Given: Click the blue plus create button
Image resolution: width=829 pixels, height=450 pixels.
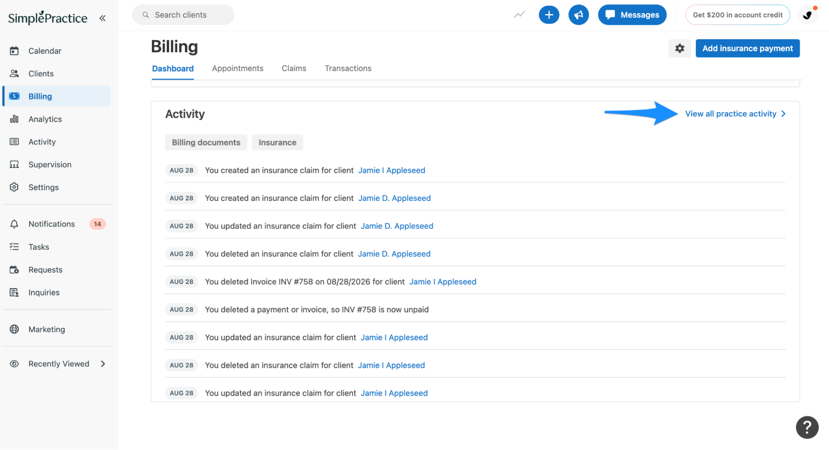Looking at the screenshot, I should point(549,15).
